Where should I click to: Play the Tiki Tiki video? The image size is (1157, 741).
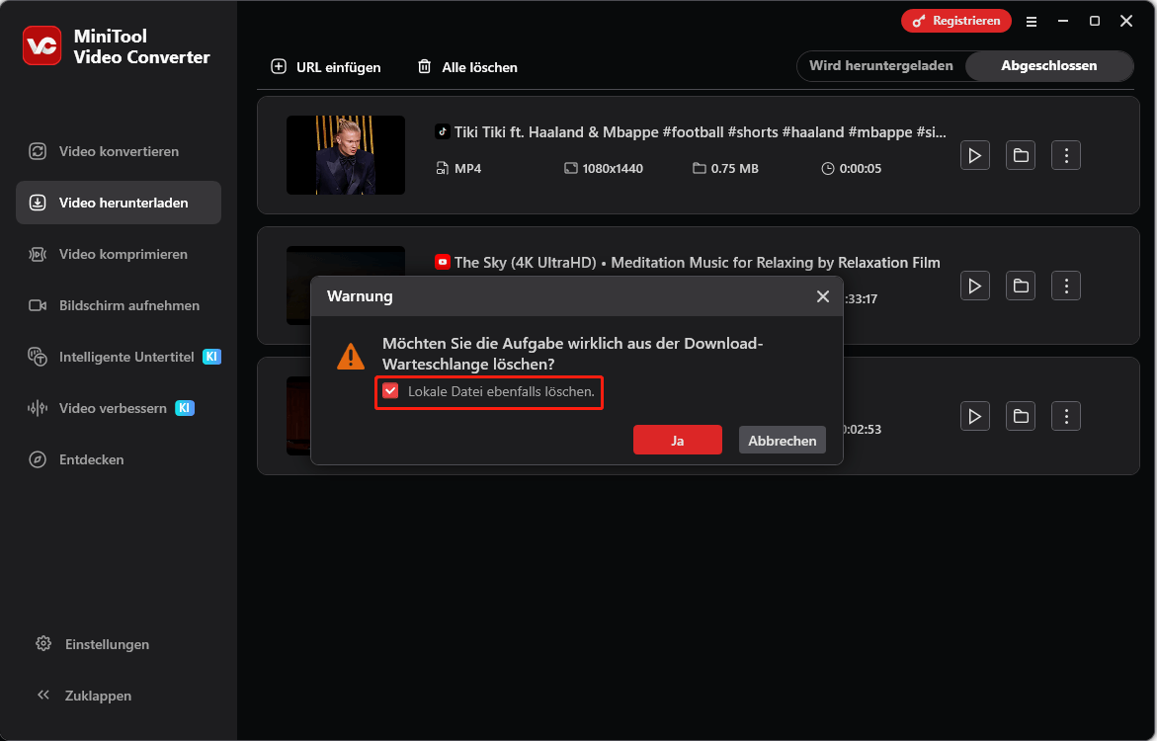975,155
